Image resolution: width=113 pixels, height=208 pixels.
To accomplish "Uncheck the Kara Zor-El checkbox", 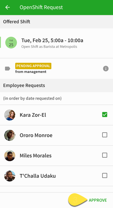I will (105, 115).
